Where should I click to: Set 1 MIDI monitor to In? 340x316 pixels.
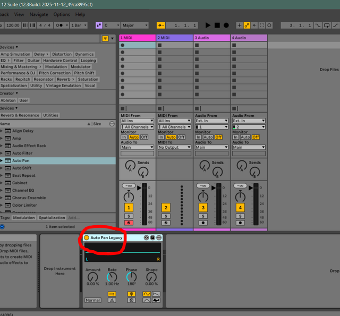[x=124, y=137]
